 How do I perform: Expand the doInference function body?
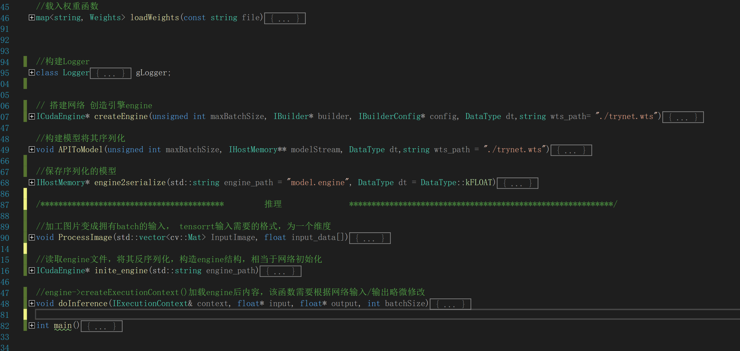point(32,304)
